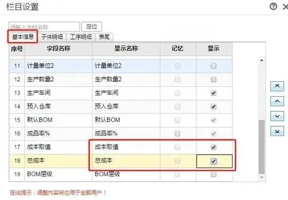Uncheck 显示 checkbox for 总成本 row
Screen dimensions: 288x200
[x=213, y=161]
